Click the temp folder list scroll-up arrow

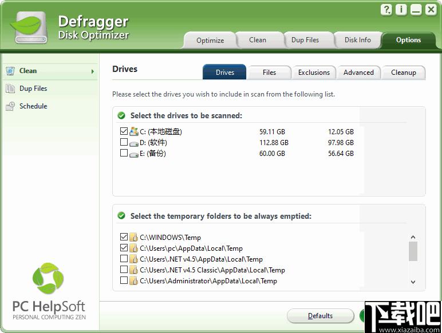pyautogui.click(x=413, y=237)
